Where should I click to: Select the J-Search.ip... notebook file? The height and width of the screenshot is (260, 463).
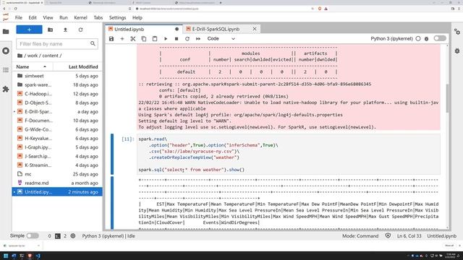tap(57, 156)
